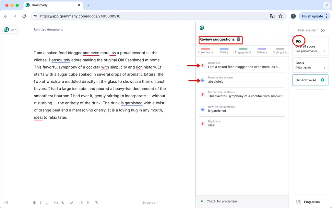
Task: Click the underlined word 'rich' in the document
Action: 139,67
